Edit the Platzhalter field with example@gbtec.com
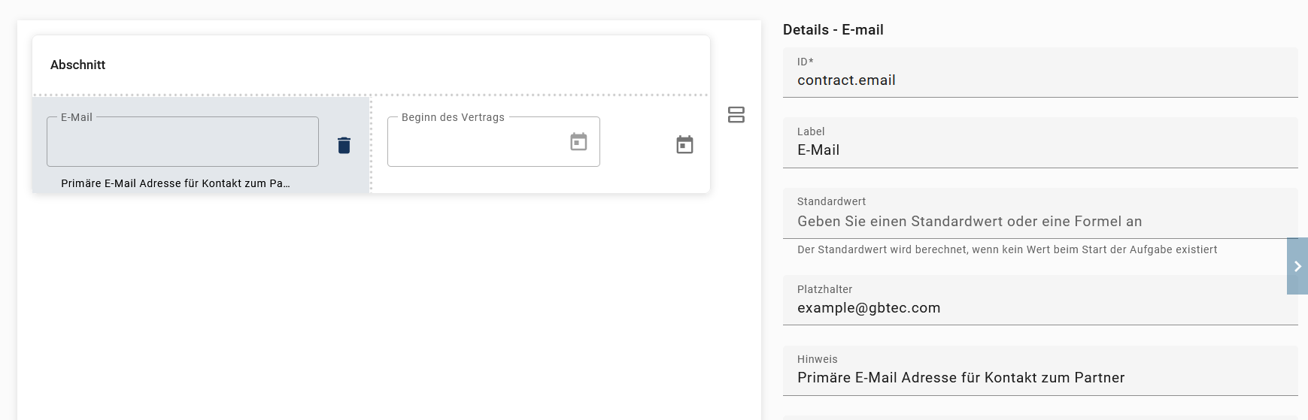This screenshot has height=420, width=1308. pyautogui.click(x=1039, y=308)
